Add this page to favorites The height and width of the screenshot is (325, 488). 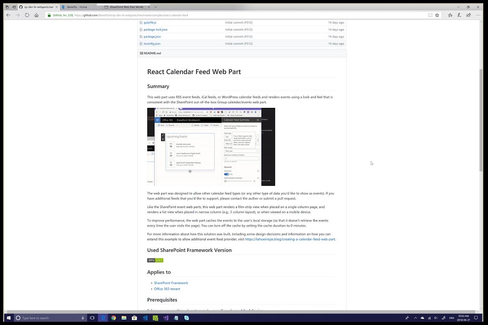[x=437, y=15]
